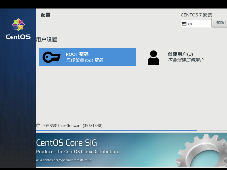Click the 已经设置 root 密码 status text
Screen dimensions: 227x170
tap(85, 60)
